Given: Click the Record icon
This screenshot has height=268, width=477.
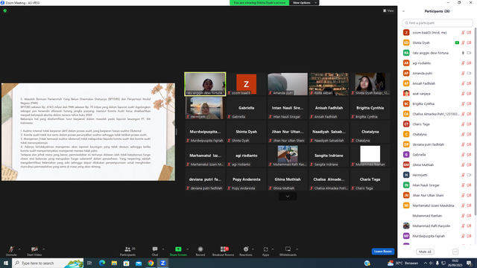Looking at the screenshot, I should [200, 249].
